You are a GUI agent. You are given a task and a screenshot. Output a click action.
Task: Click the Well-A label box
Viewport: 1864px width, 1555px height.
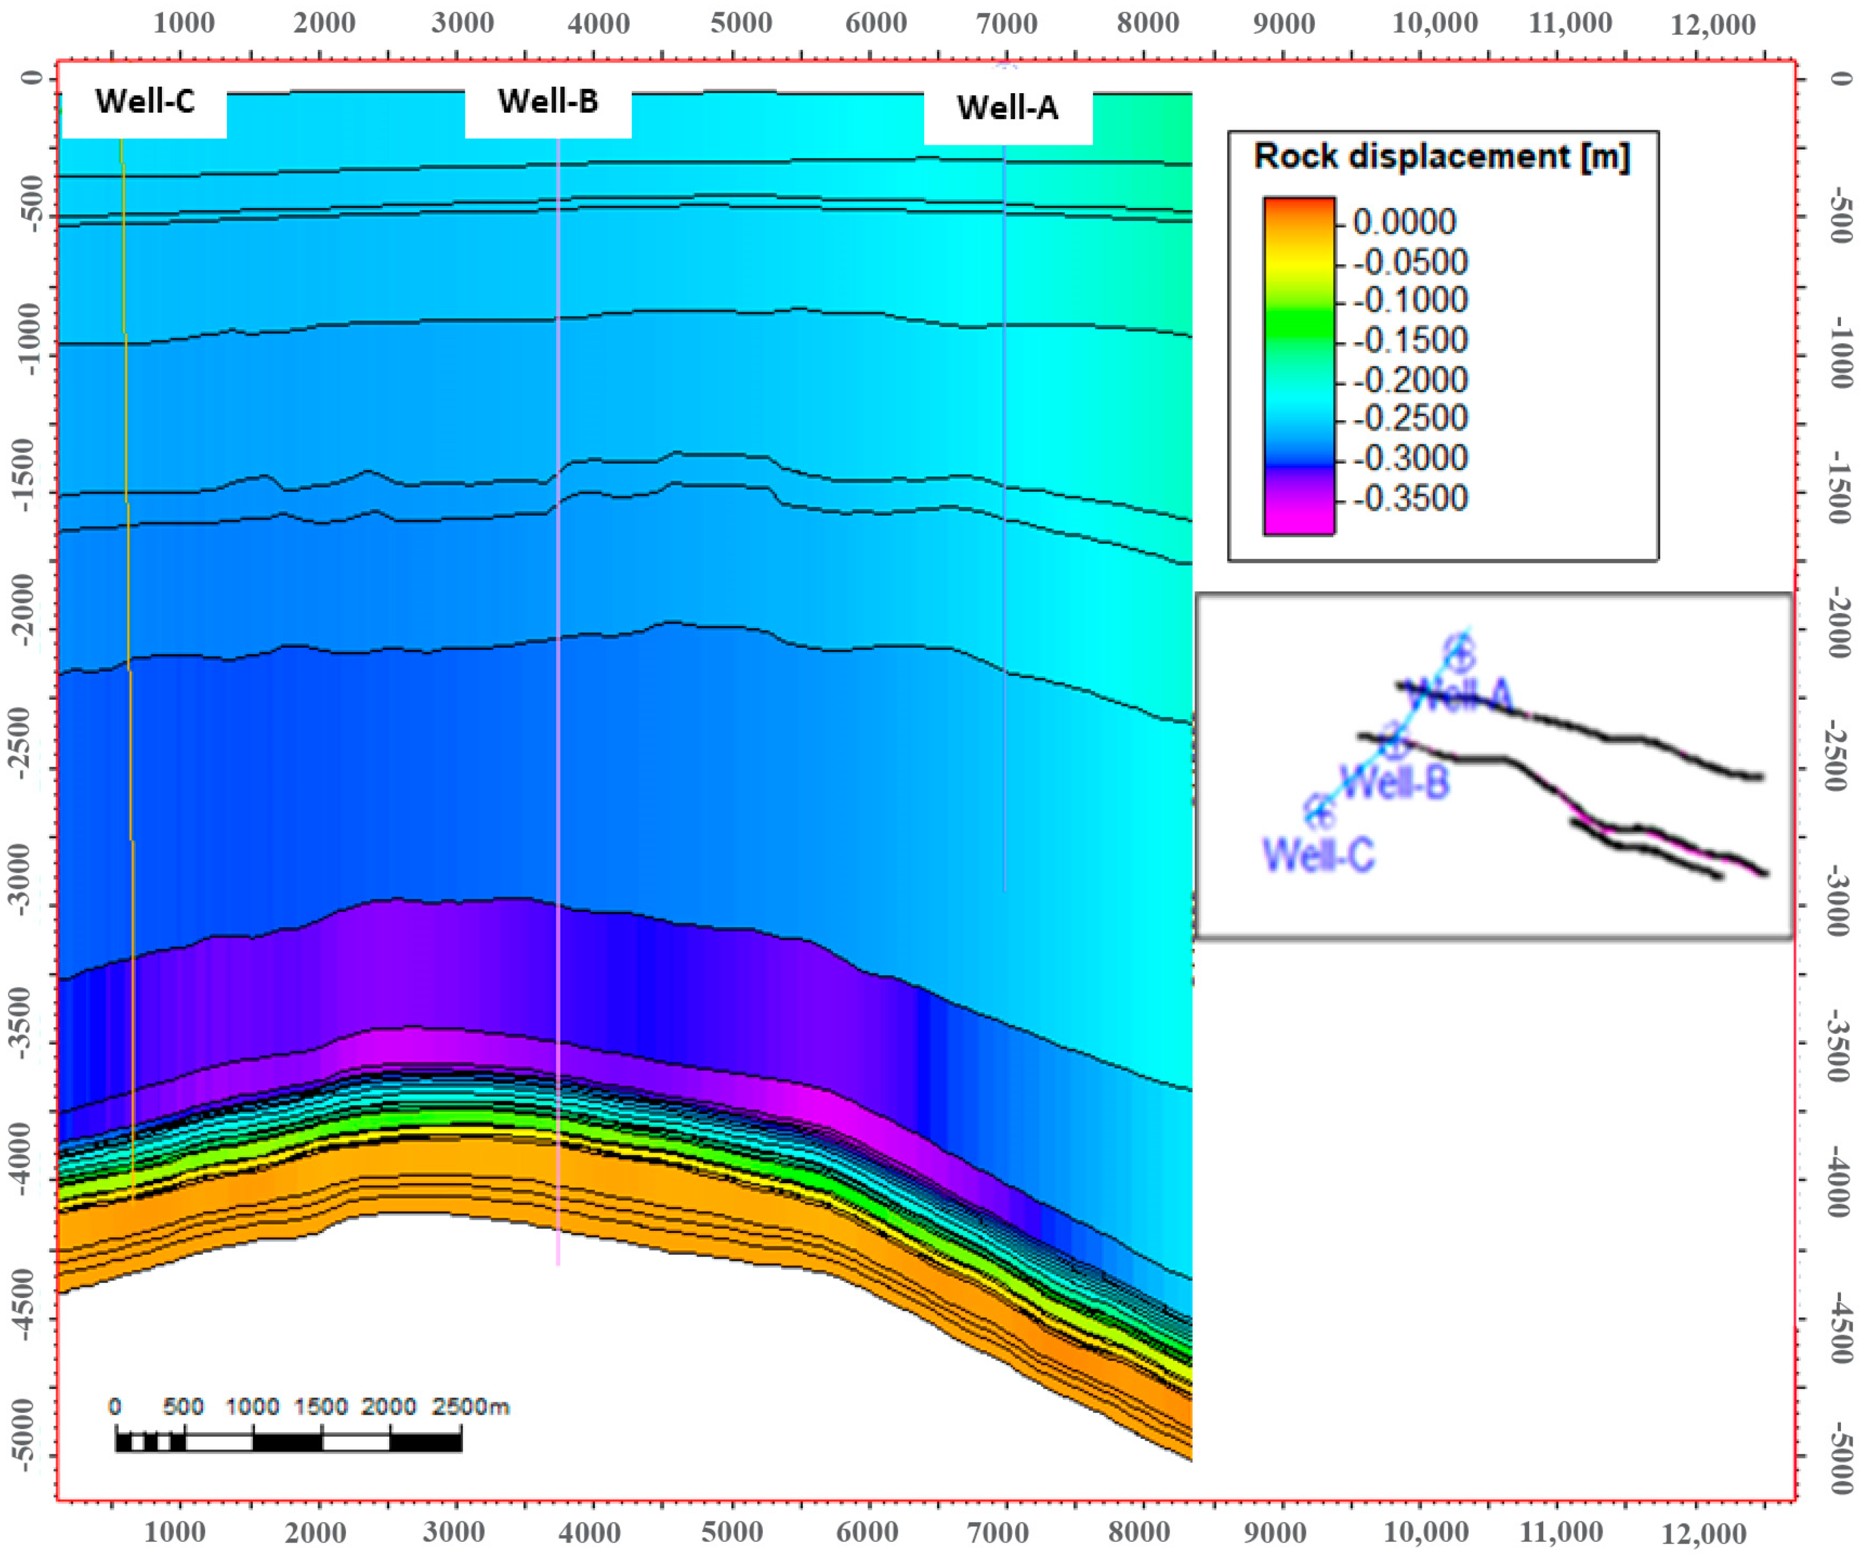tap(1008, 109)
